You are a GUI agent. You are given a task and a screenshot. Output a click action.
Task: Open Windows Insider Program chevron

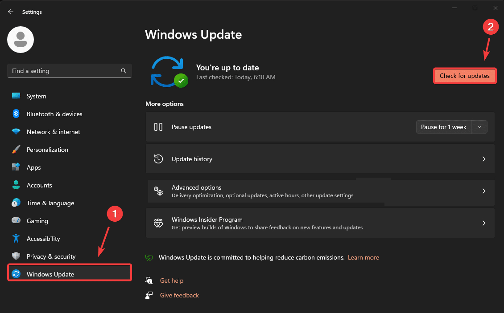484,223
